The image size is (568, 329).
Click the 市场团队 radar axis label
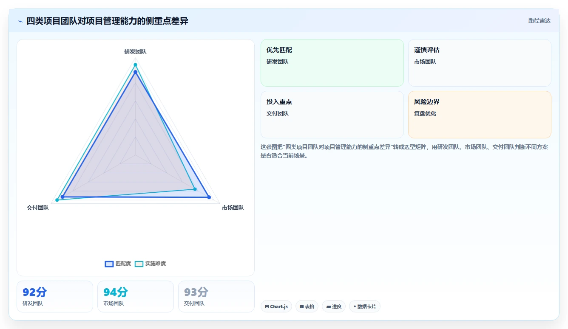[233, 208]
